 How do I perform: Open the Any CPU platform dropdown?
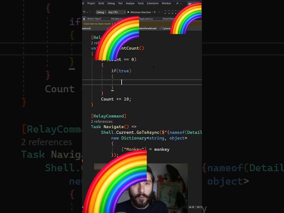[x=117, y=12]
